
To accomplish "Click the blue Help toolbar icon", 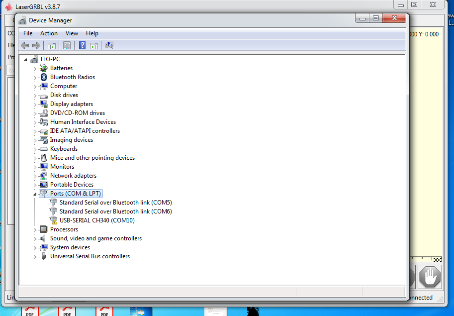I will tap(82, 45).
